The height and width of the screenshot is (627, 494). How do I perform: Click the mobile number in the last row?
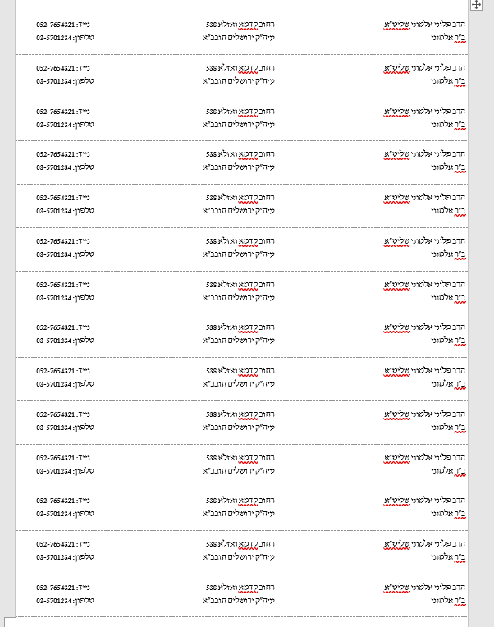pos(56,588)
